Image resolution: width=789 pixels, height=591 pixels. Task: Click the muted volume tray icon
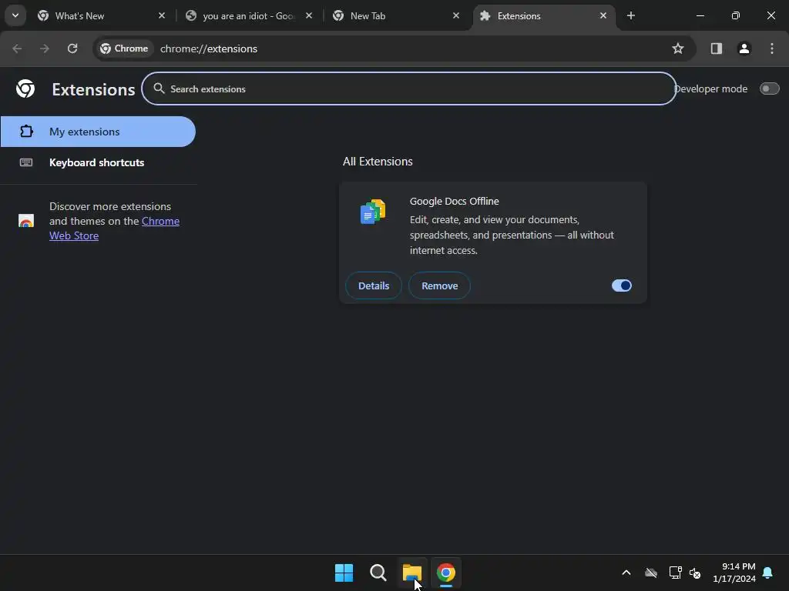695,573
